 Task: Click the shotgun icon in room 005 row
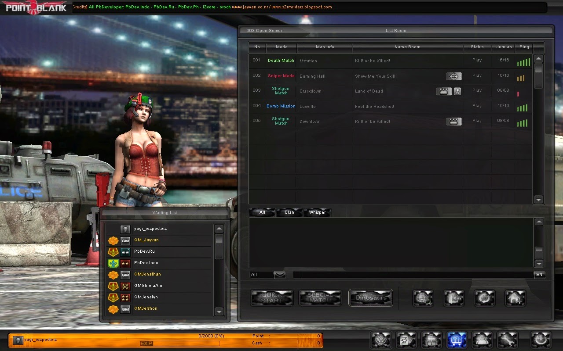click(x=454, y=122)
